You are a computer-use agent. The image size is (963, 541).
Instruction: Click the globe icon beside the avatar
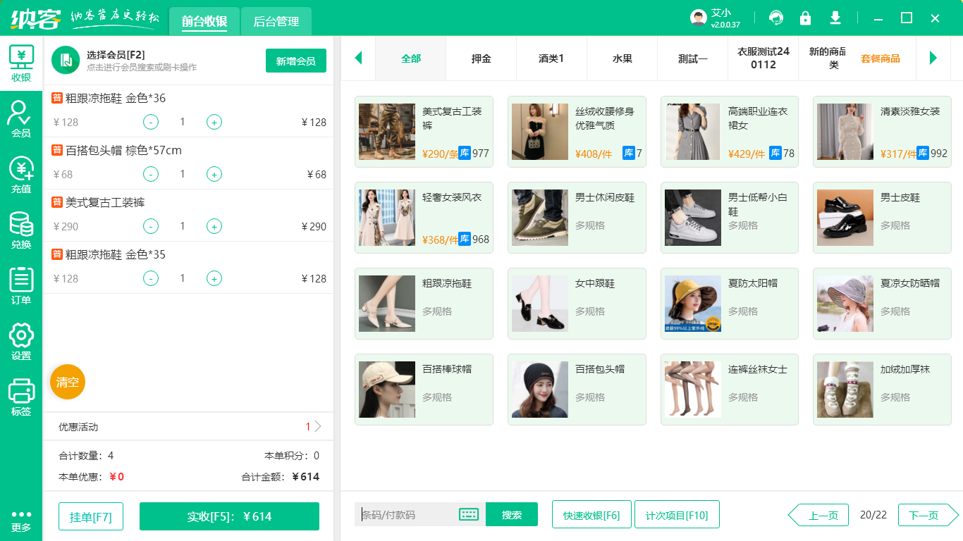click(x=775, y=18)
